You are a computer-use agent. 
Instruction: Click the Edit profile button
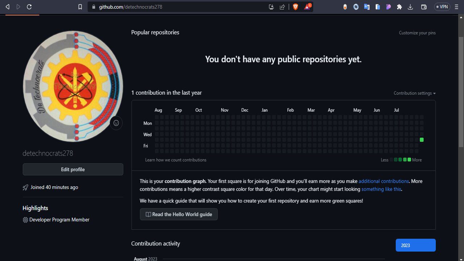point(73,169)
